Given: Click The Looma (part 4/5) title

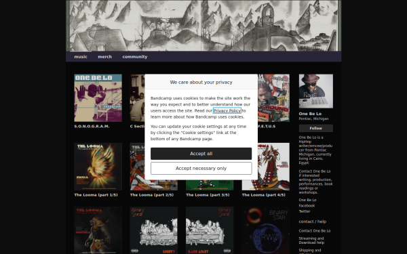Looking at the screenshot, I should 263,195.
